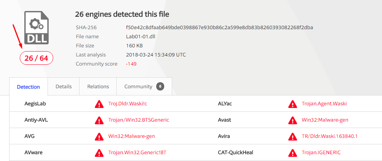Open the Detection tab

coord(29,87)
